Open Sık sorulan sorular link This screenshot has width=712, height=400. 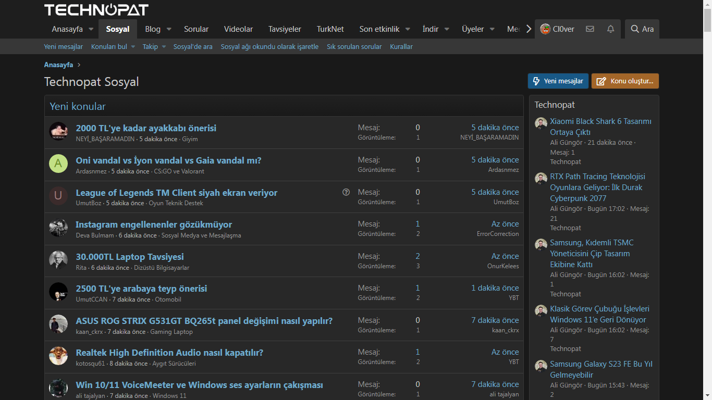[x=354, y=46]
